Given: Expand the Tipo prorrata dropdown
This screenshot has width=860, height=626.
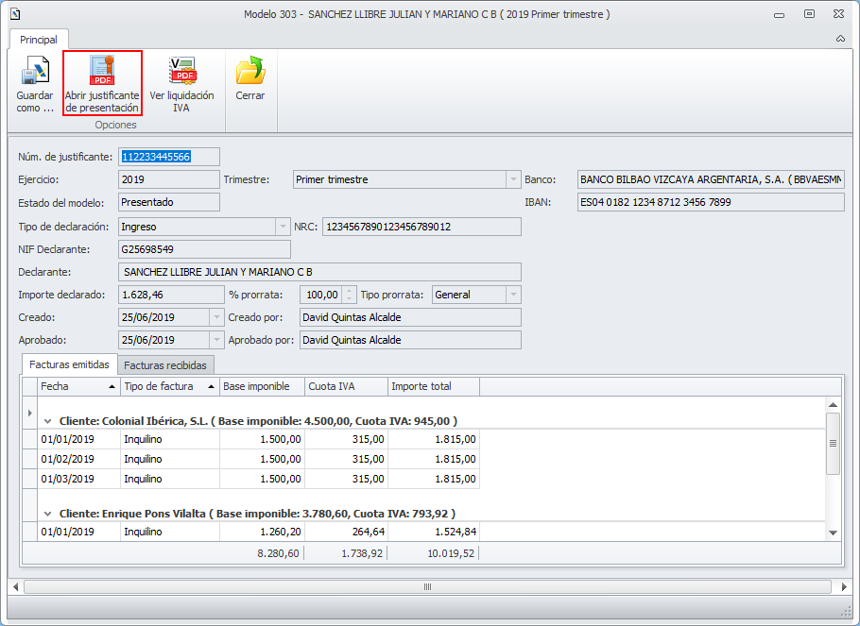Looking at the screenshot, I should 513,295.
